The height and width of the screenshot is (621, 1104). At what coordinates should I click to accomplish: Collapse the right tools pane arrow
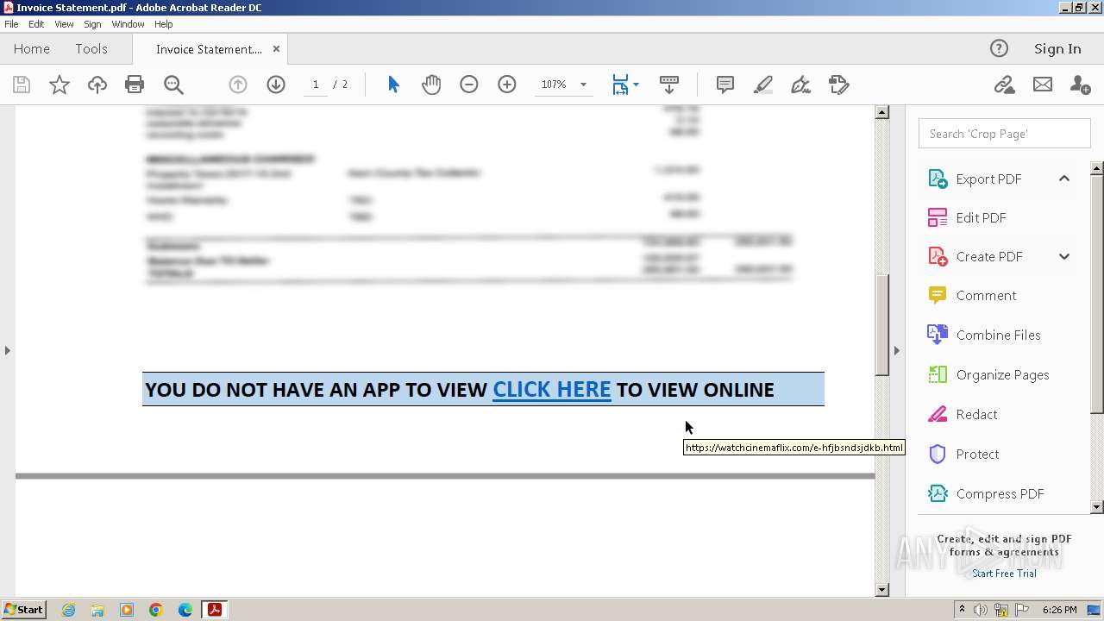pos(896,350)
